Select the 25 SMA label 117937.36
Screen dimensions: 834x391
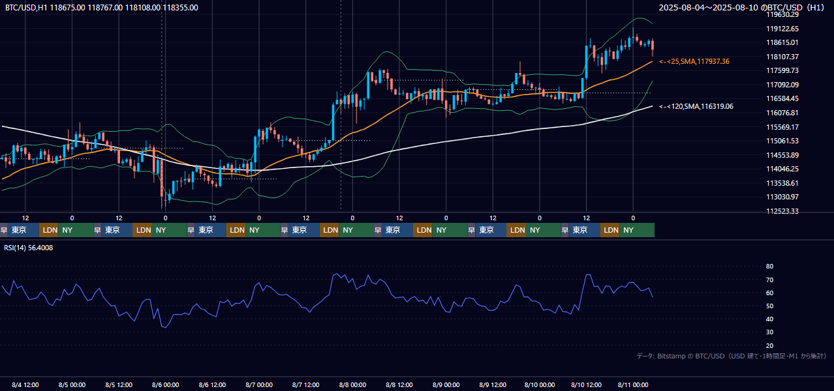(694, 61)
